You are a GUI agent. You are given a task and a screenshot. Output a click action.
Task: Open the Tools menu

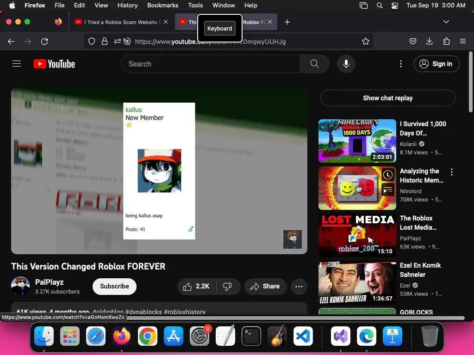pyautogui.click(x=195, y=6)
